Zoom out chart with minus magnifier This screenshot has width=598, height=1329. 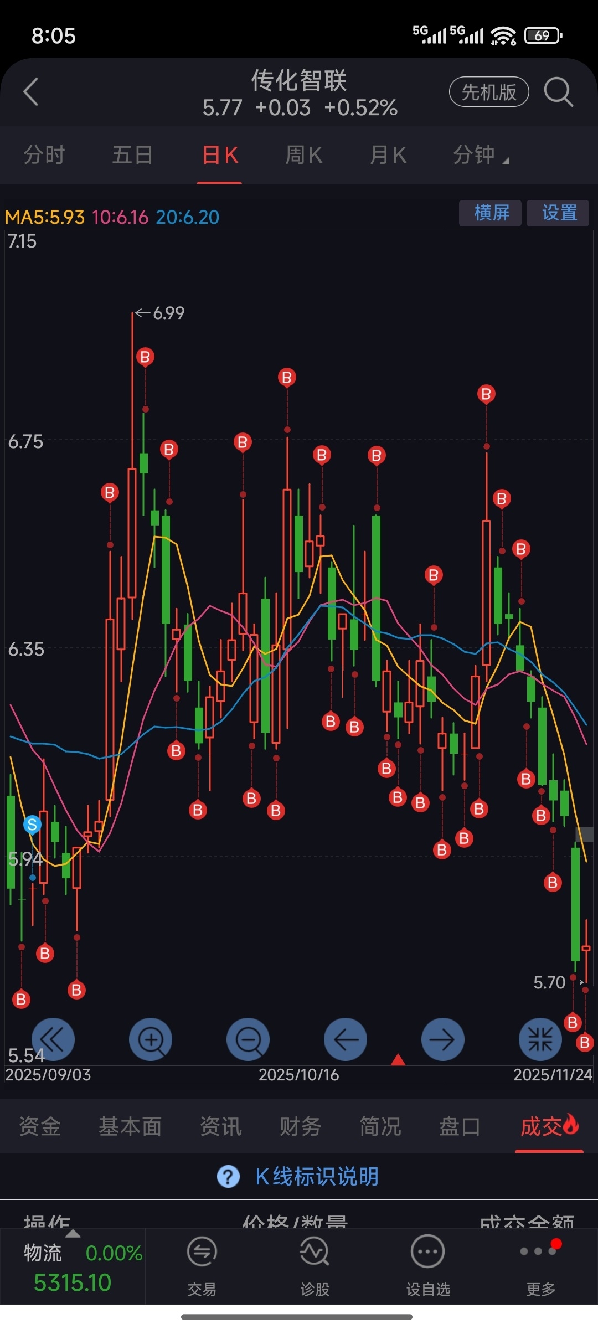[x=248, y=1039]
